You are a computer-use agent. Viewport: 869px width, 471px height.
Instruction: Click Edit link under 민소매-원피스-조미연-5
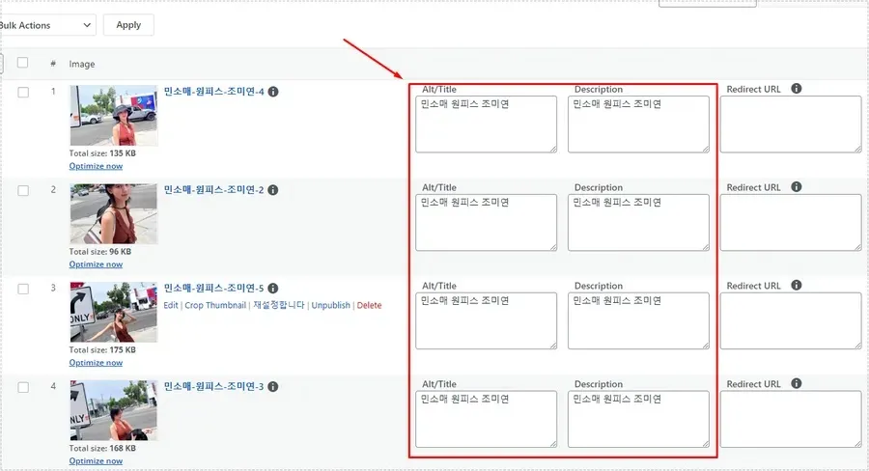coord(171,305)
